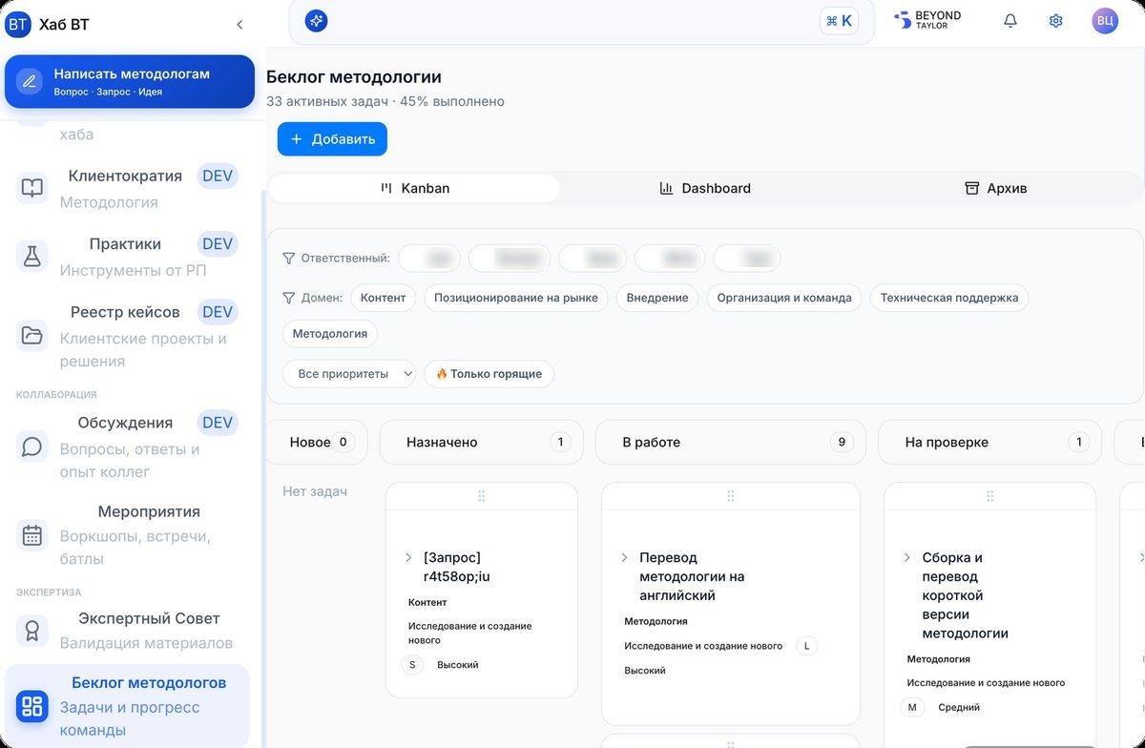Screen dimensions: 1145x748
Task: Grab the drag handle on the [Запрос] card
Action: tap(482, 496)
